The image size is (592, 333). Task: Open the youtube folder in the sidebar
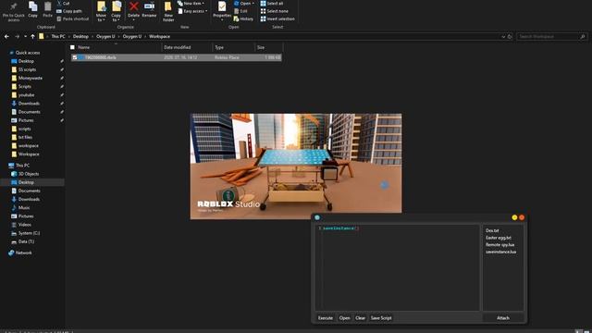pos(26,94)
